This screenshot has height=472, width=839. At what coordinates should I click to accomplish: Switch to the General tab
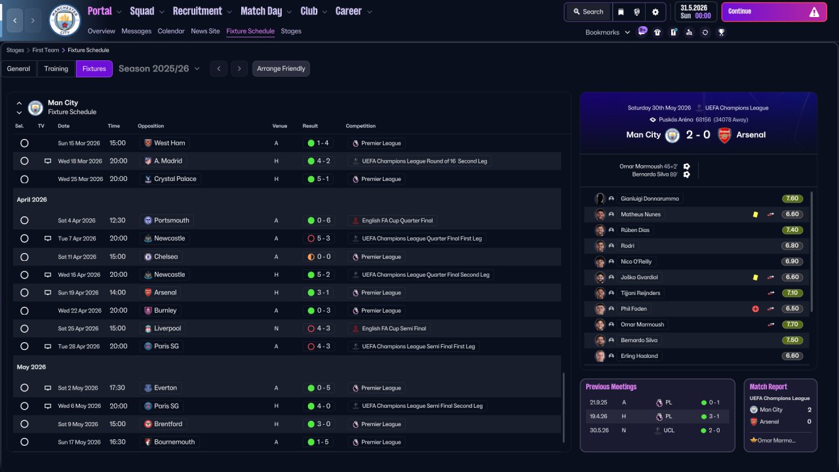(18, 69)
